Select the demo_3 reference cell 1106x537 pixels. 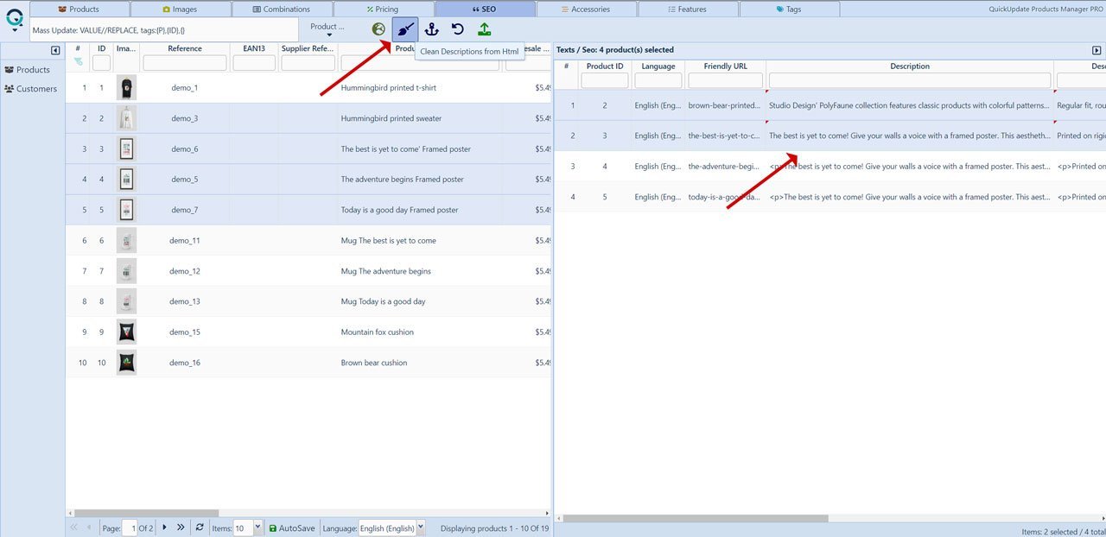pos(185,118)
